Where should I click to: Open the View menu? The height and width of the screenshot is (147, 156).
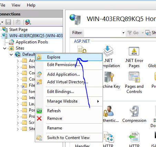pyautogui.click(x=16, y=5)
